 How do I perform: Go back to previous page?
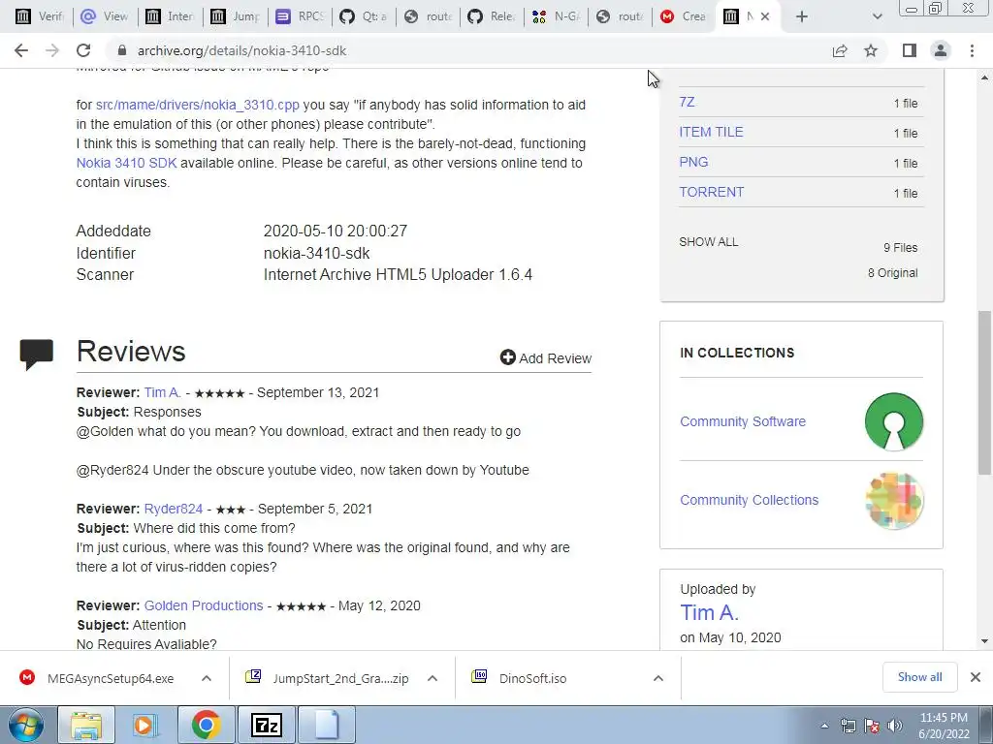click(21, 50)
